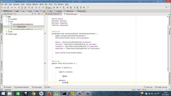
Task: Expand the androidTest package node
Action: (x=9, y=29)
